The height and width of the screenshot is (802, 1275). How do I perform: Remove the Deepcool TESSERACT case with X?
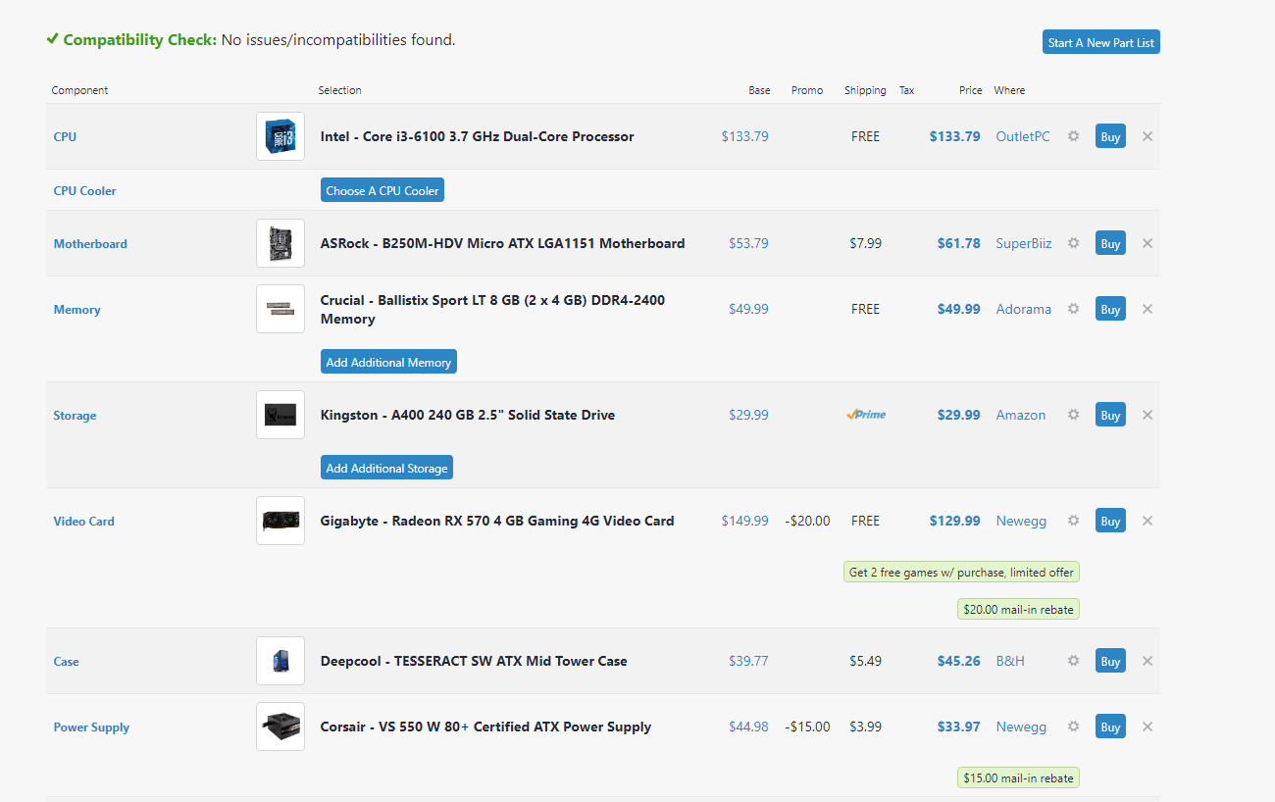tap(1147, 661)
